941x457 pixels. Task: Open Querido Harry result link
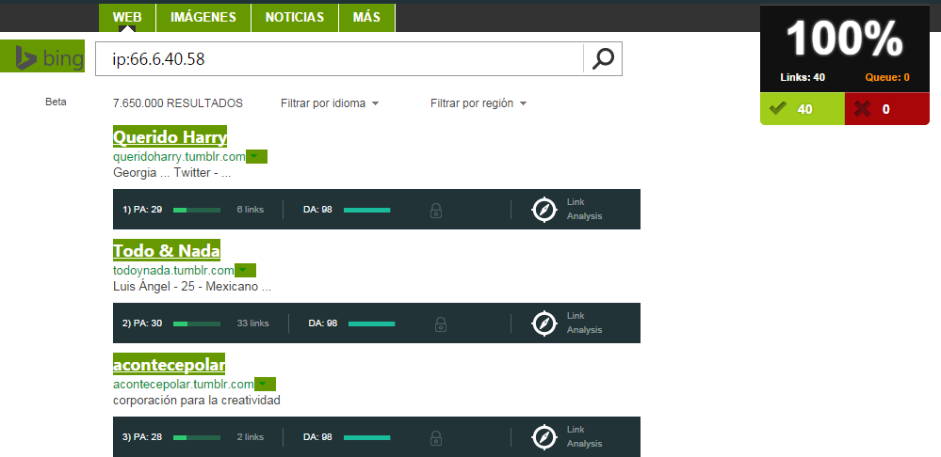[x=170, y=137]
